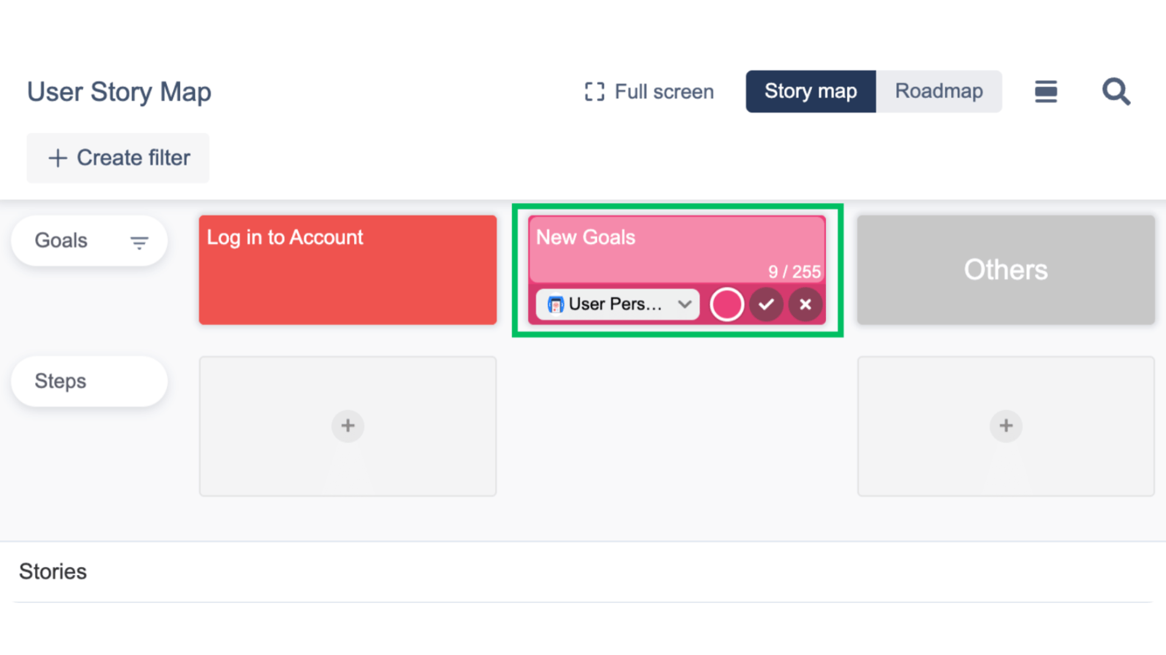Open the Log in to Account goal card

pos(347,269)
